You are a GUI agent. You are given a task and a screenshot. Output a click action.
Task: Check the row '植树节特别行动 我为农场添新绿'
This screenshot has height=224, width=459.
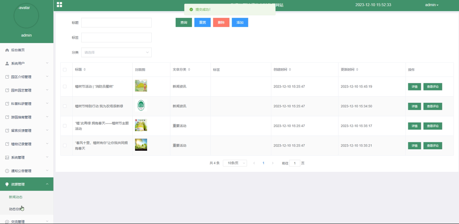(x=65, y=106)
